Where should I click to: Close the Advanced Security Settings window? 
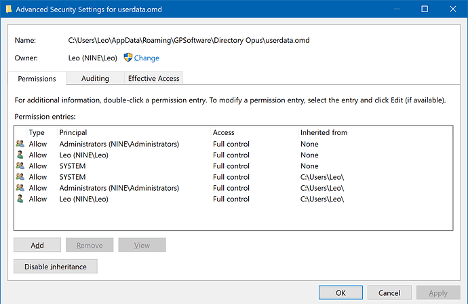(453, 9)
